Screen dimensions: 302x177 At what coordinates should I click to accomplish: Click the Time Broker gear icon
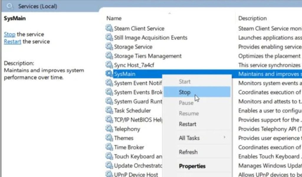(x=109, y=147)
